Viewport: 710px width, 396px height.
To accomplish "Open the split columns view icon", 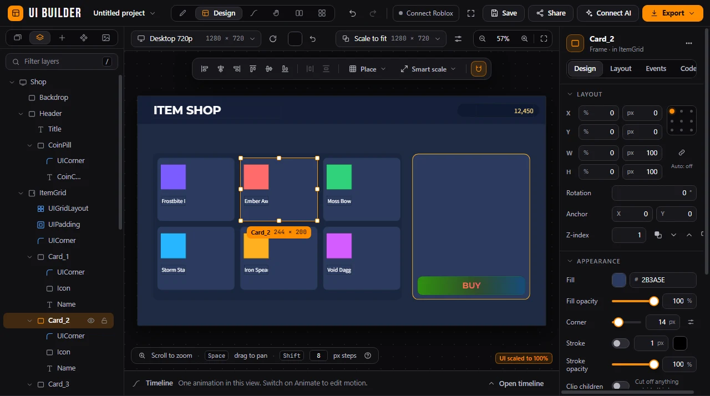I will point(299,13).
